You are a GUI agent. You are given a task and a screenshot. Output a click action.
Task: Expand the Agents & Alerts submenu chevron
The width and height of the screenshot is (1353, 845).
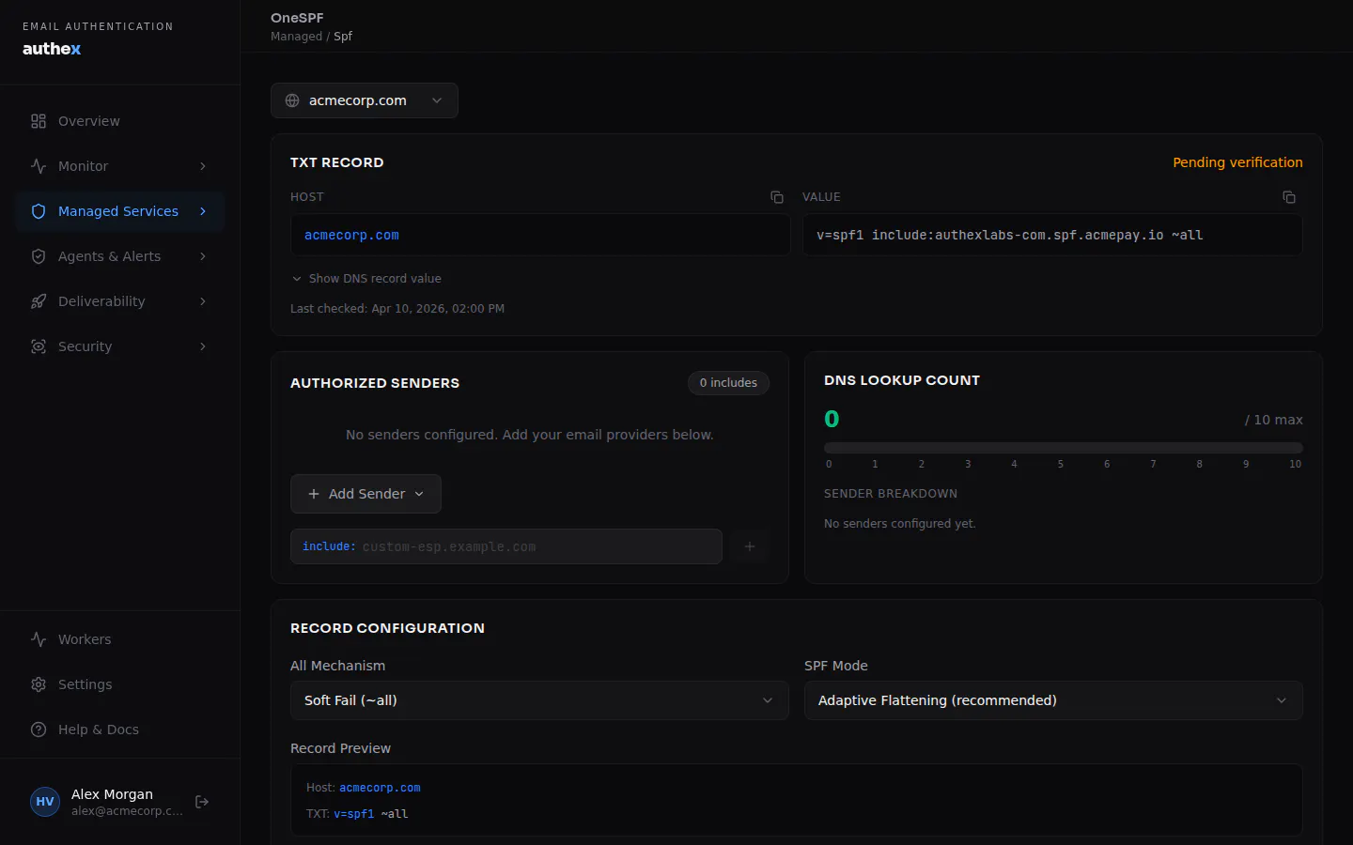coord(203,256)
